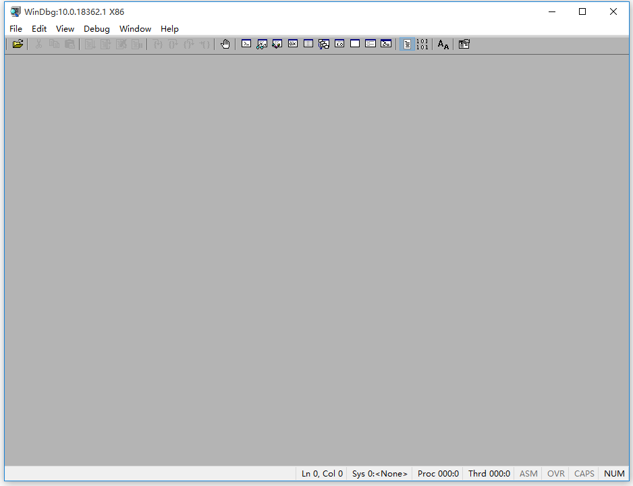
Task: Open the Disassembly window from the toolbar
Action: [339, 44]
